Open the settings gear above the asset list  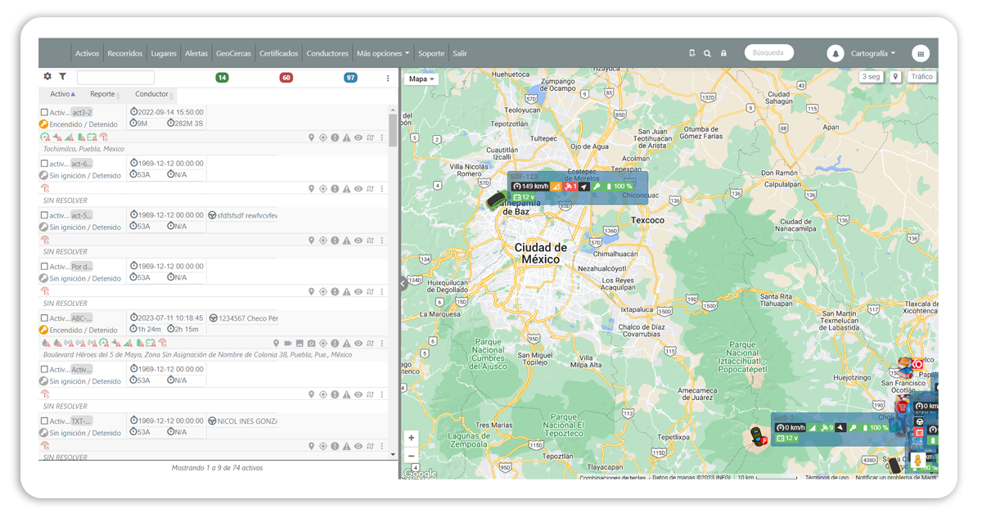coord(47,76)
